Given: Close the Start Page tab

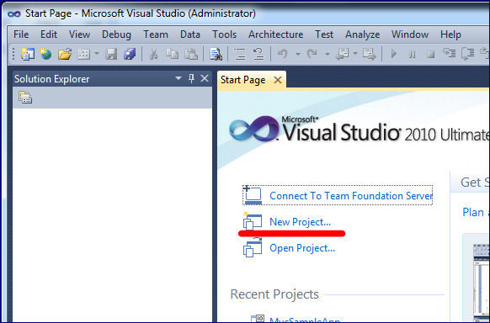Looking at the screenshot, I should point(278,80).
